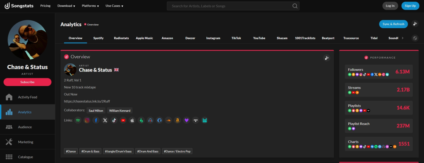Open the TikTok link icon in Links row

pyautogui.click(x=114, y=120)
